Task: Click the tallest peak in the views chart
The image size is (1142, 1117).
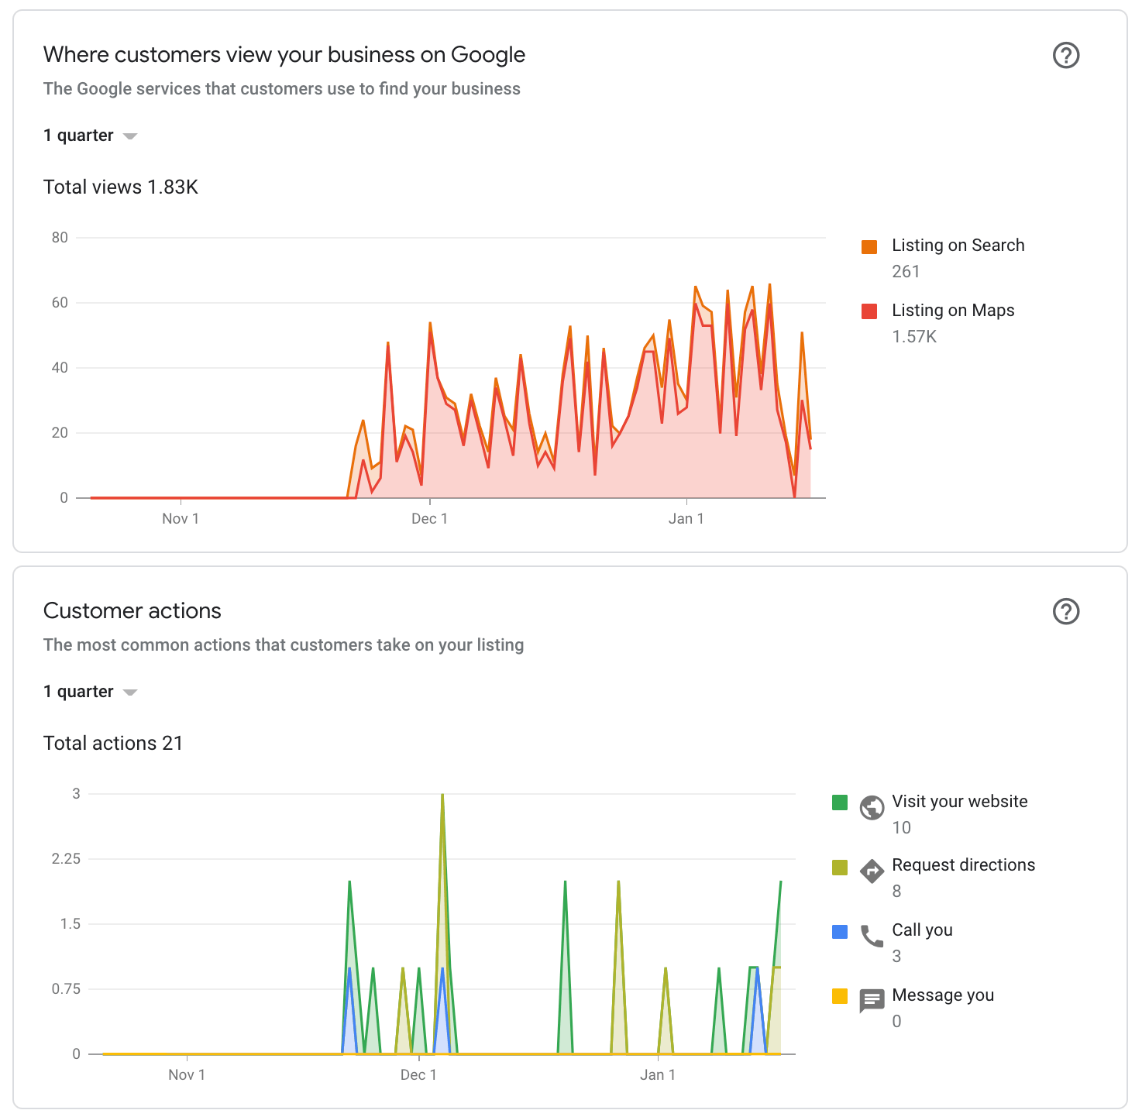Action: coord(770,284)
